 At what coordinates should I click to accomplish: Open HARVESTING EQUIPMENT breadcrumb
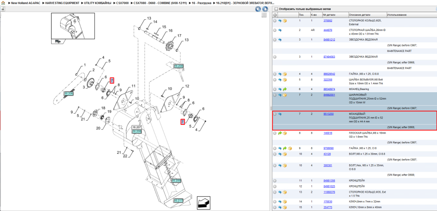62,3
